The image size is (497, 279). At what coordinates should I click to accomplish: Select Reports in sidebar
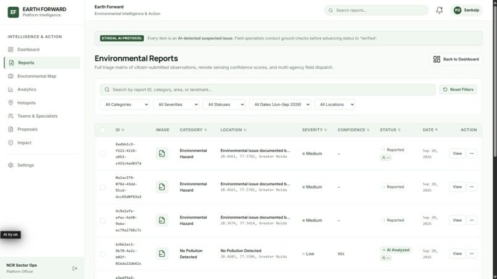[x=42, y=63]
